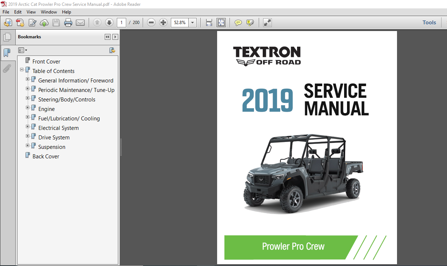Click the page number input field
This screenshot has width=447, height=266.
[122, 23]
